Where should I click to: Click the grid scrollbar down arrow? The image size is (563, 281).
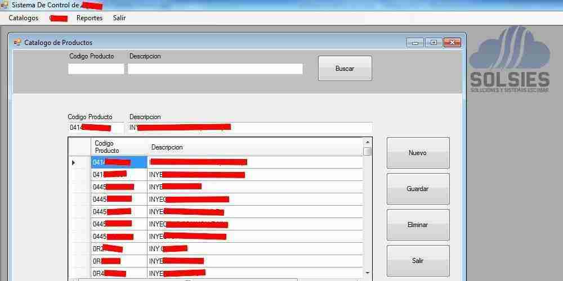[368, 273]
